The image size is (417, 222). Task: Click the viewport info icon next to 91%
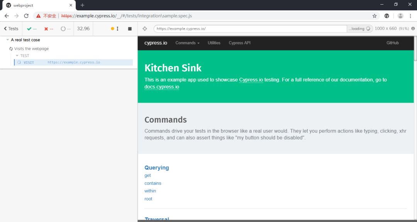(413, 29)
